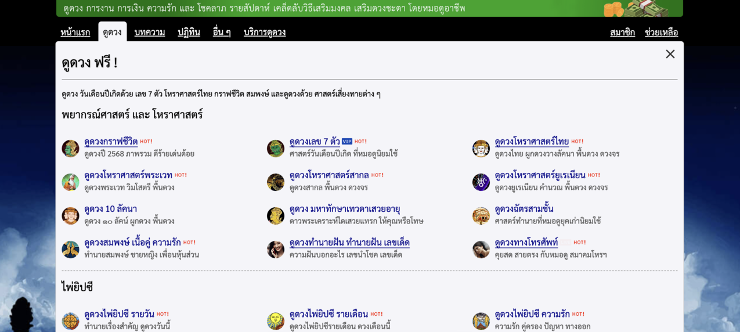Select the ดูดวง tab
The image size is (740, 332).
112,32
